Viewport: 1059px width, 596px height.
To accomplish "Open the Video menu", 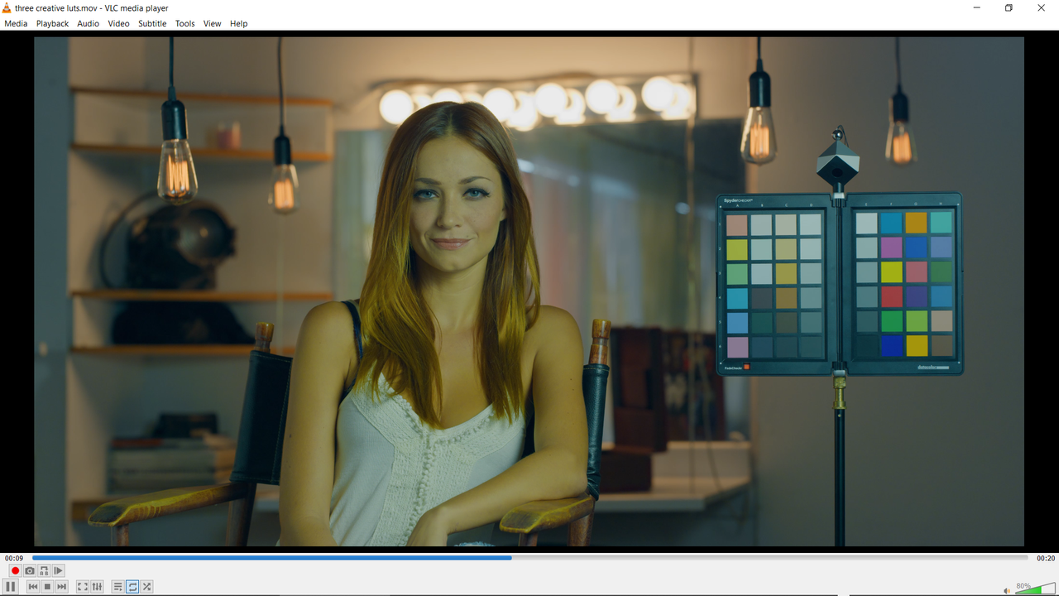I will 118,23.
